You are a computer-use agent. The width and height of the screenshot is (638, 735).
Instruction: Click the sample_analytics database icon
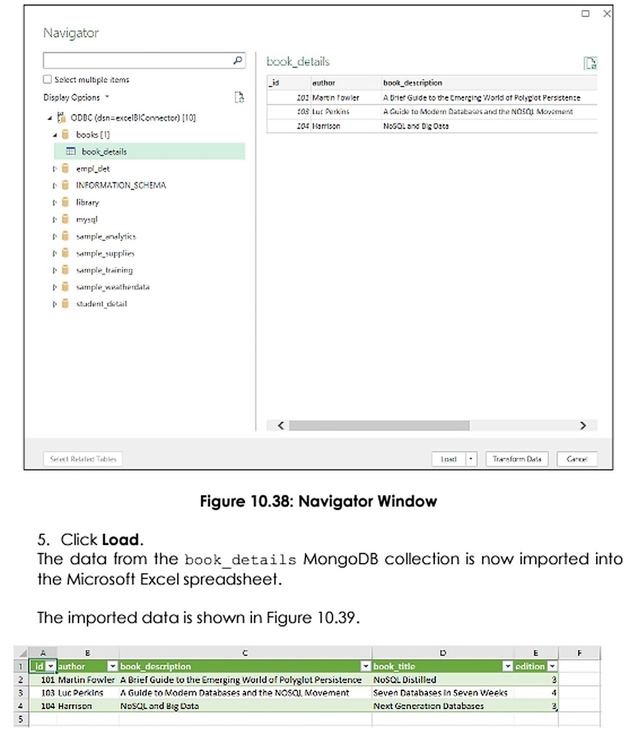pos(65,236)
